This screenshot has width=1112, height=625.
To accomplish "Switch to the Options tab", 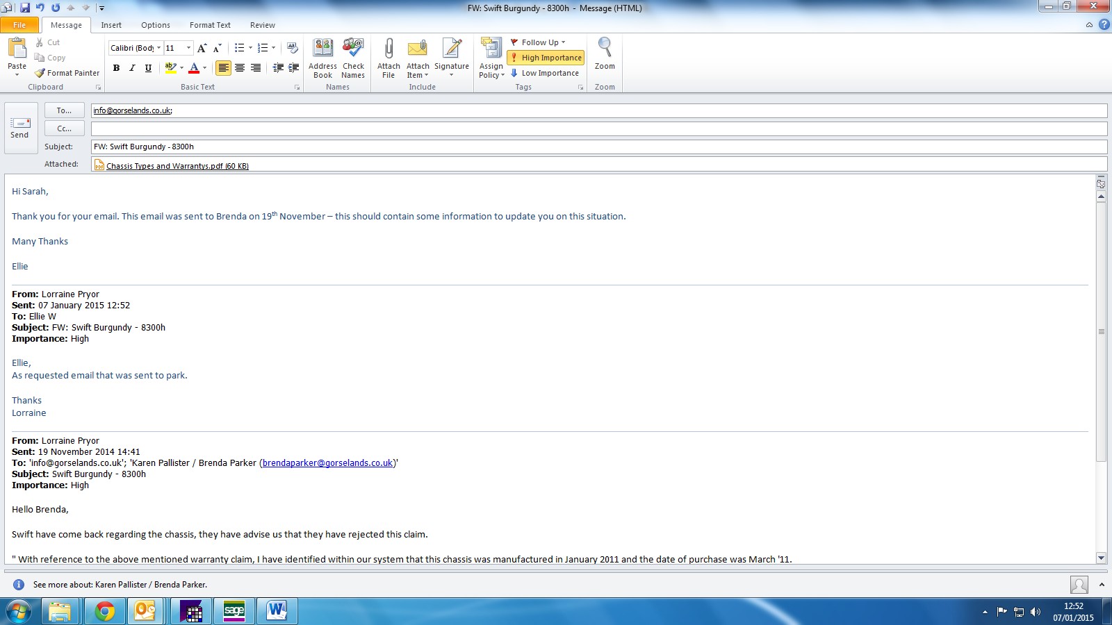I will [x=156, y=25].
